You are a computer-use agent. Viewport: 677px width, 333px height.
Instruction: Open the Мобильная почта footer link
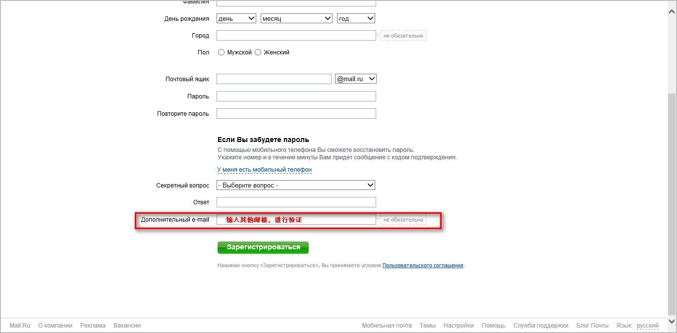pos(387,326)
